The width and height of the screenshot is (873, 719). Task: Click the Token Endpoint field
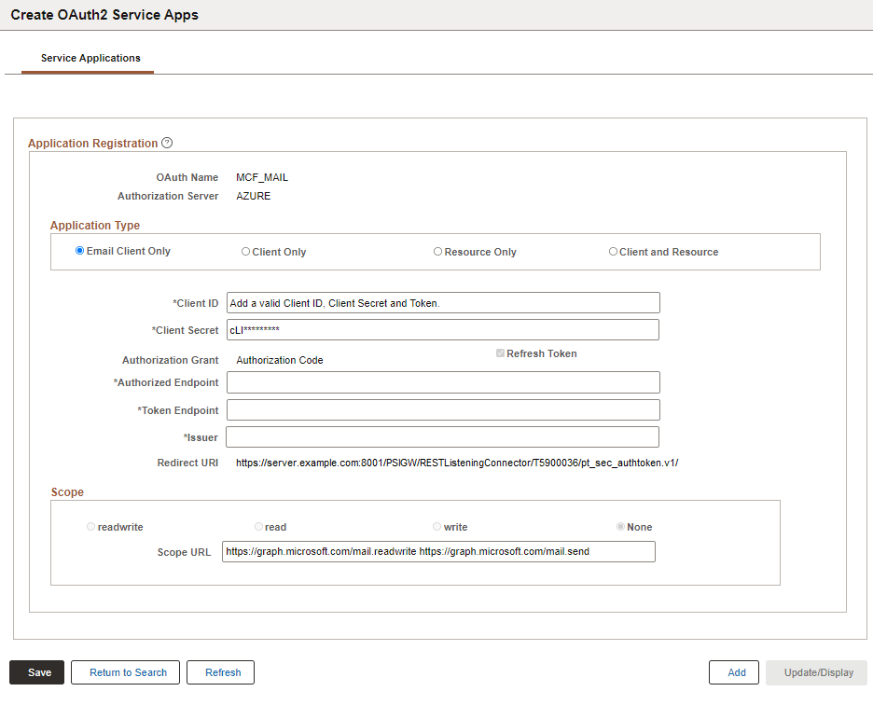click(x=442, y=409)
